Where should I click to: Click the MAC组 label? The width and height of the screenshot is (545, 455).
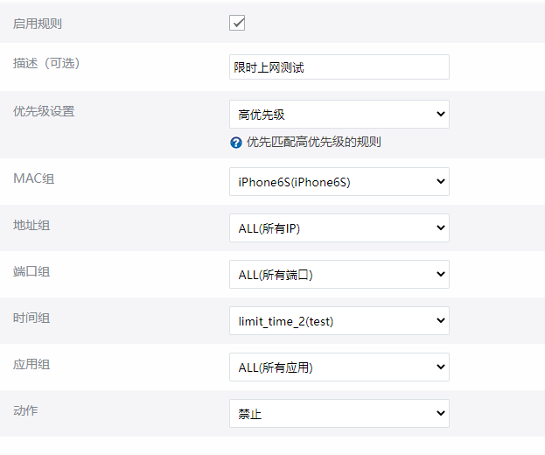[x=33, y=178]
